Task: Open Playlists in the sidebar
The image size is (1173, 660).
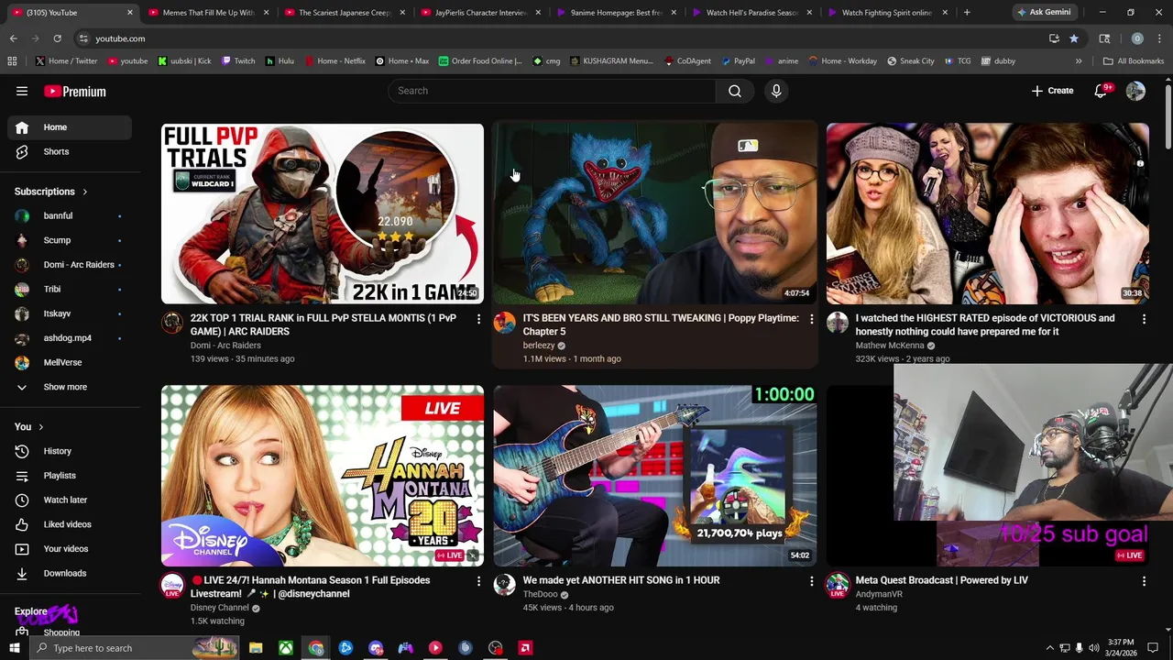Action: 70,476
